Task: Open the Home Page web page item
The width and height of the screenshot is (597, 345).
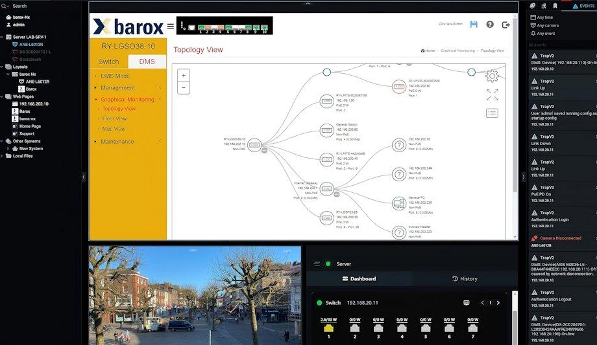Action: click(x=26, y=126)
